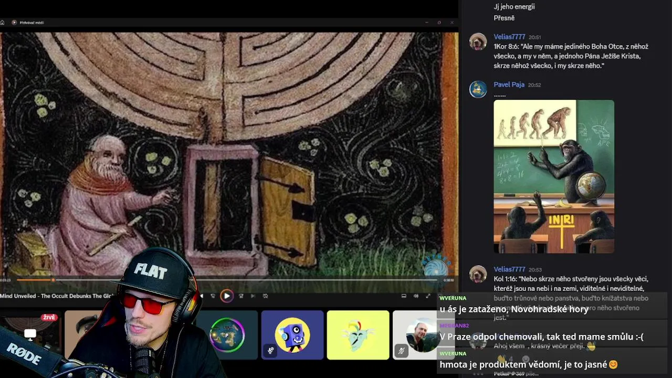Select the yellow tile with green face avatar

click(358, 335)
